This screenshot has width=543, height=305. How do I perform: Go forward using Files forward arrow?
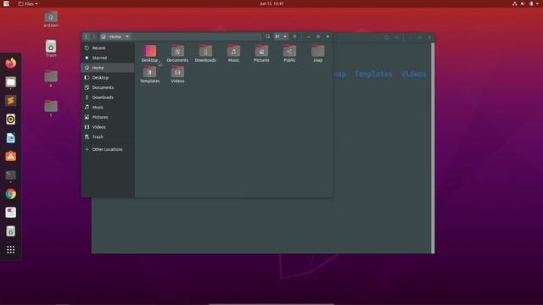click(93, 36)
